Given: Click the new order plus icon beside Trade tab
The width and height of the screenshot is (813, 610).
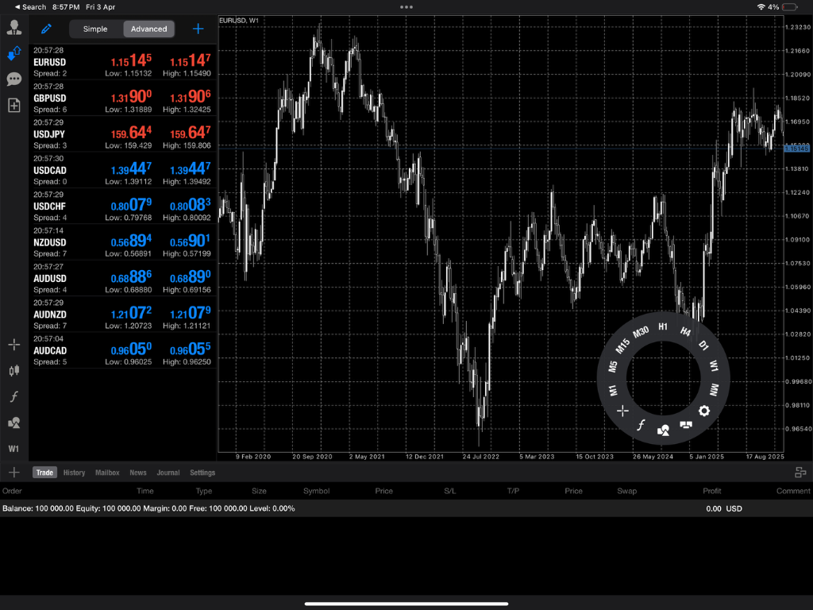Looking at the screenshot, I should [14, 472].
